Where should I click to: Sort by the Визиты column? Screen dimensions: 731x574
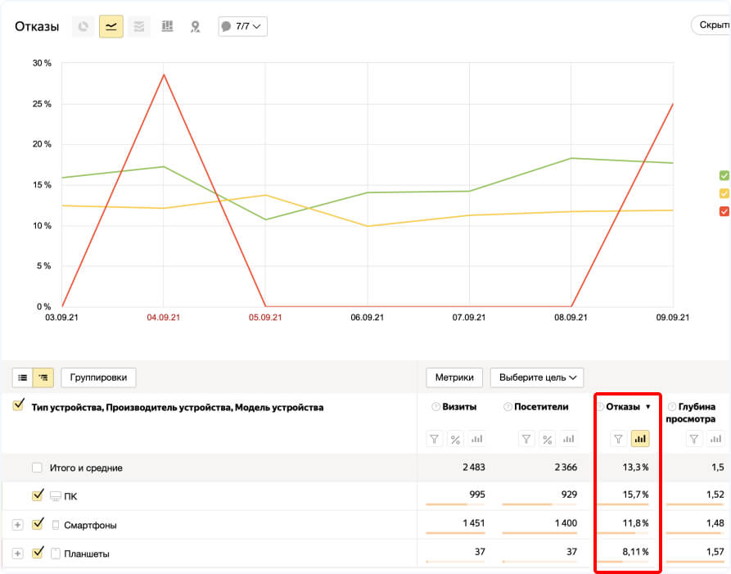pyautogui.click(x=459, y=407)
